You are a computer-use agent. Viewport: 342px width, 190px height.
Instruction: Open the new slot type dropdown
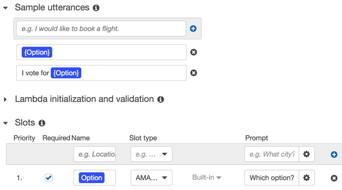151,154
